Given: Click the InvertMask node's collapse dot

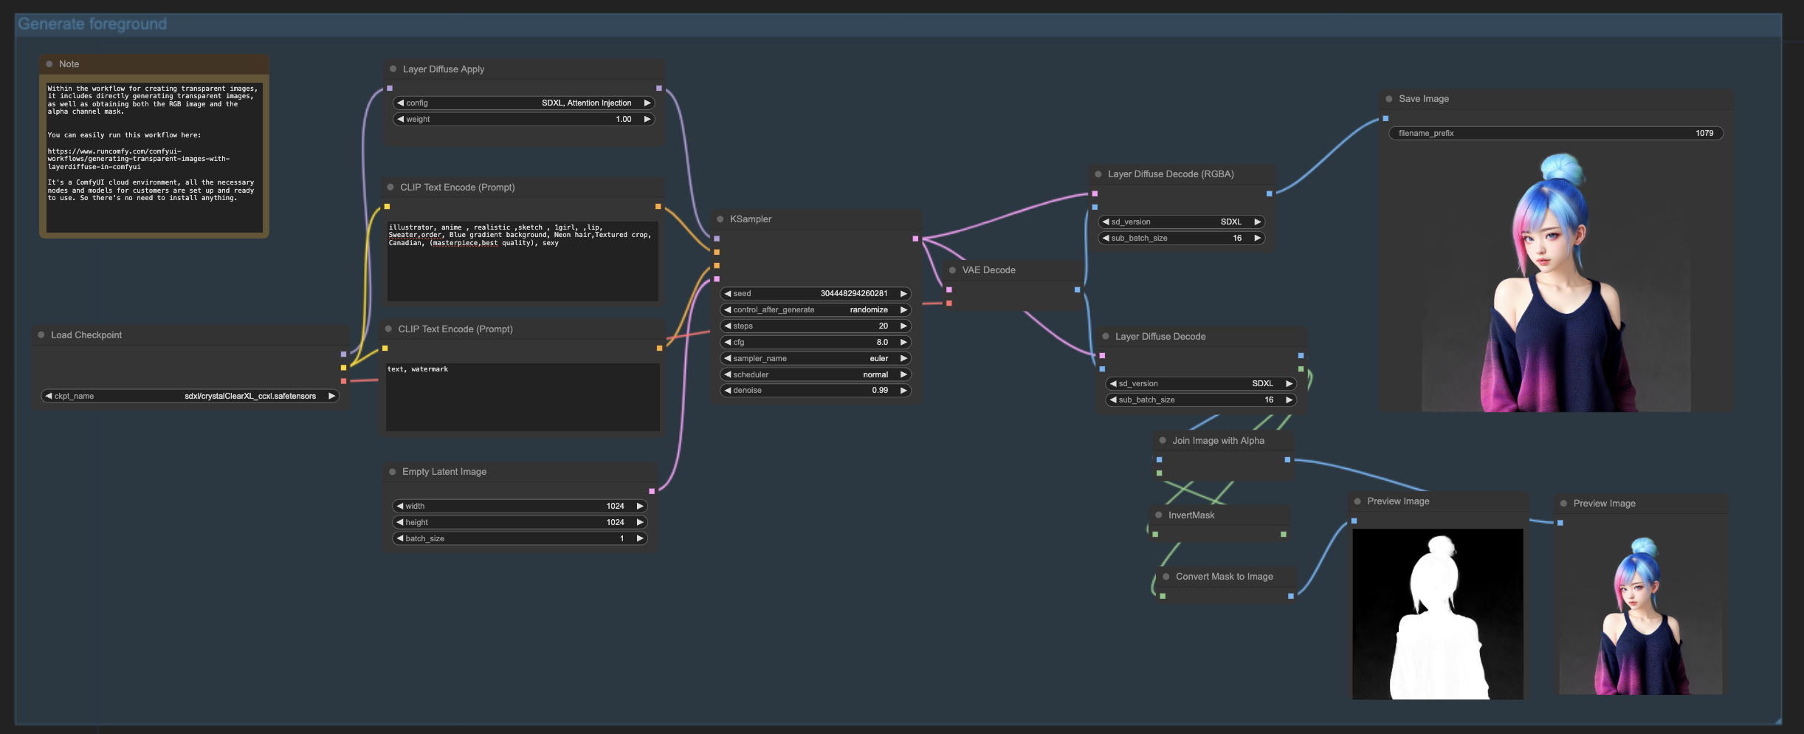Looking at the screenshot, I should click(1159, 515).
